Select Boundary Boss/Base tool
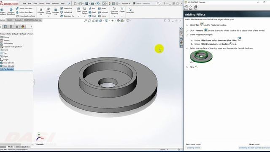Screen dimensions: 270x152 click(25, 16)
